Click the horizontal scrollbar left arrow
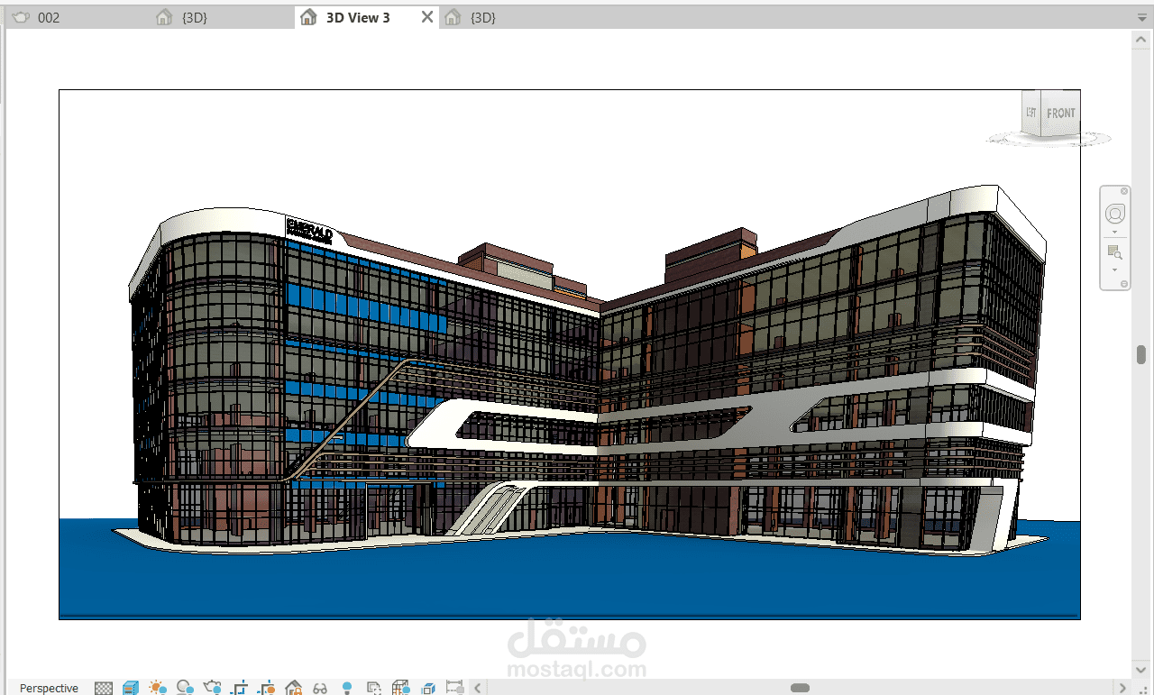Image resolution: width=1154 pixels, height=695 pixels. click(x=479, y=688)
